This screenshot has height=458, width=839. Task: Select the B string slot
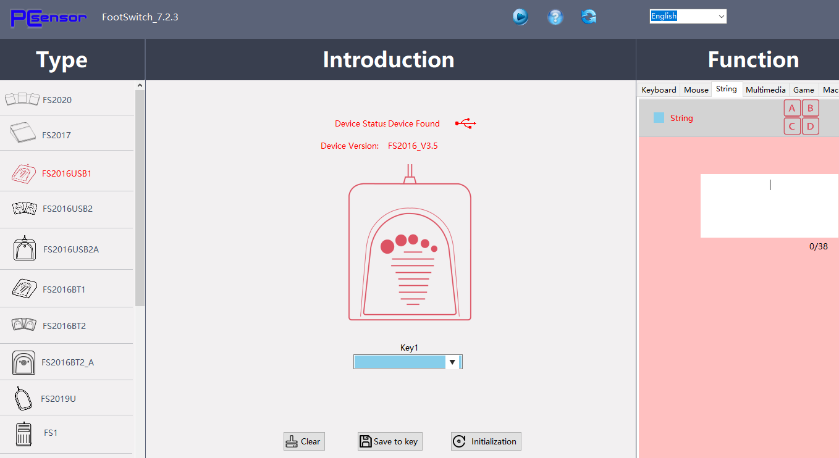coord(811,109)
